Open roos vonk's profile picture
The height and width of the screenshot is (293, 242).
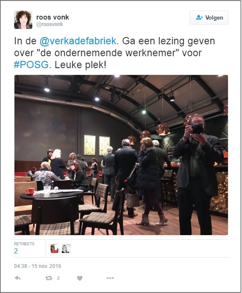point(23,20)
